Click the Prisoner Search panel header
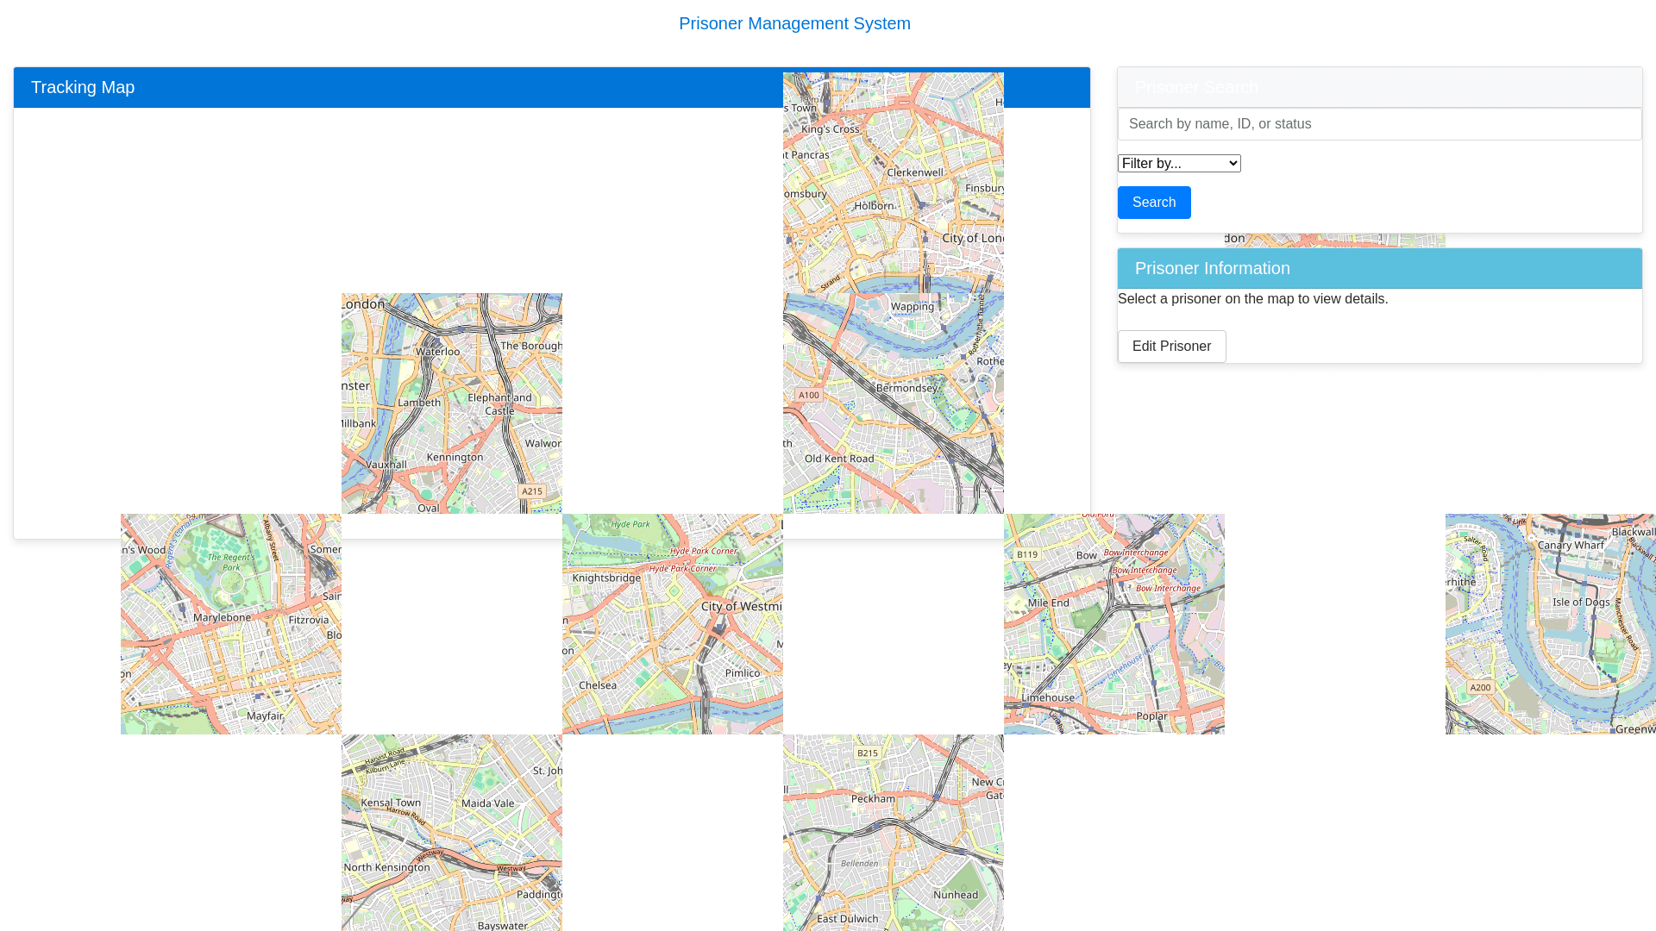 (x=1378, y=88)
